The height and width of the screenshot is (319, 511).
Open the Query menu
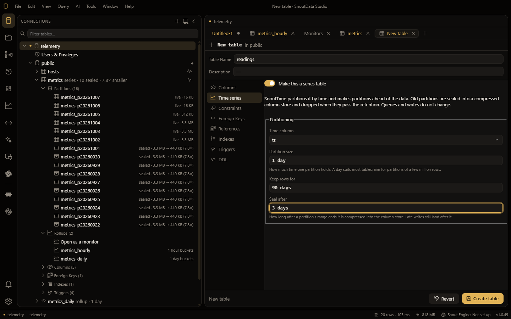[x=63, y=6]
